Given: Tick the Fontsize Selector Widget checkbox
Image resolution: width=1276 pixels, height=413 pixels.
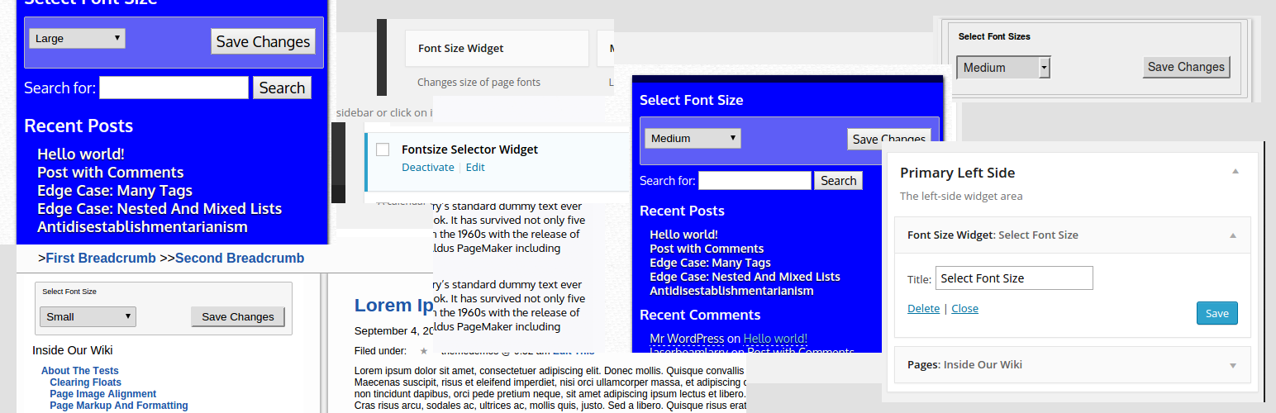Looking at the screenshot, I should 383,150.
